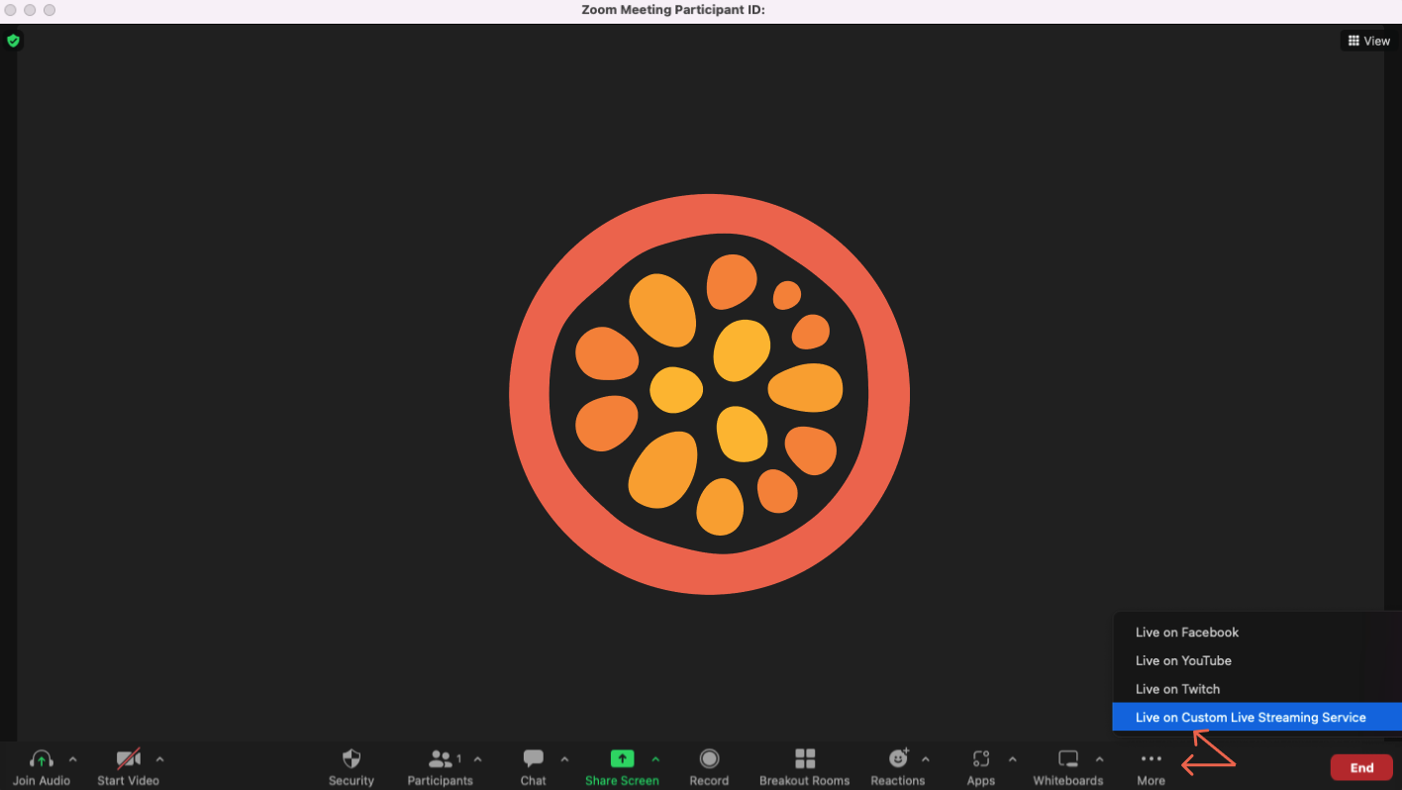1402x790 pixels.
Task: Choose Live on YouTube
Action: [x=1183, y=661]
